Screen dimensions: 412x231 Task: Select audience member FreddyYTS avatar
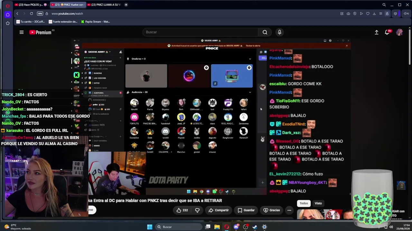click(x=228, y=103)
